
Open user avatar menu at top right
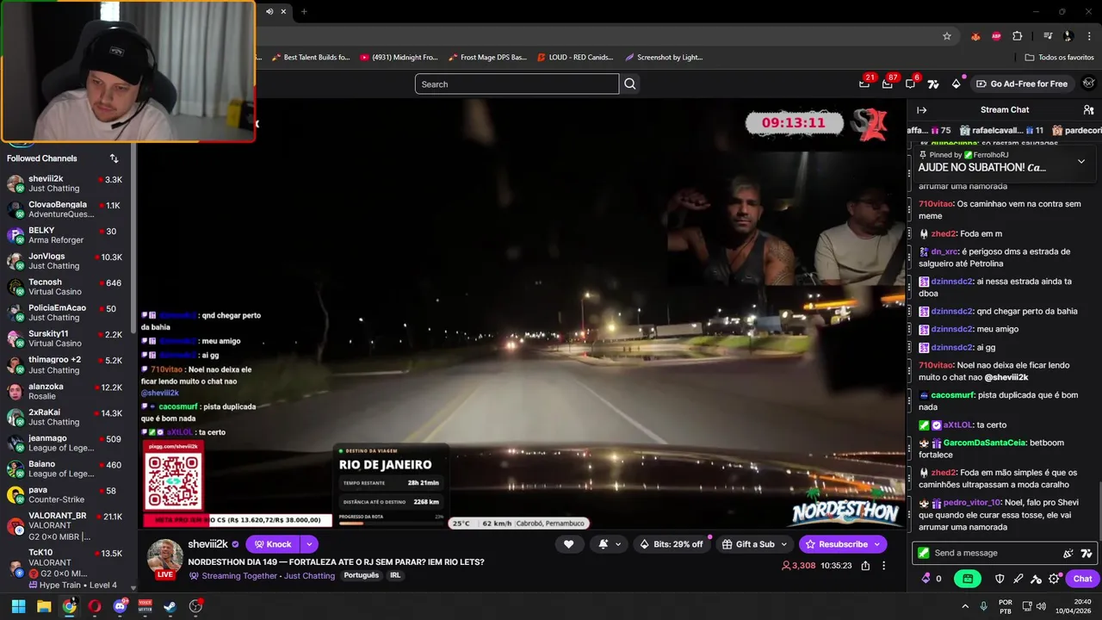coord(1088,84)
